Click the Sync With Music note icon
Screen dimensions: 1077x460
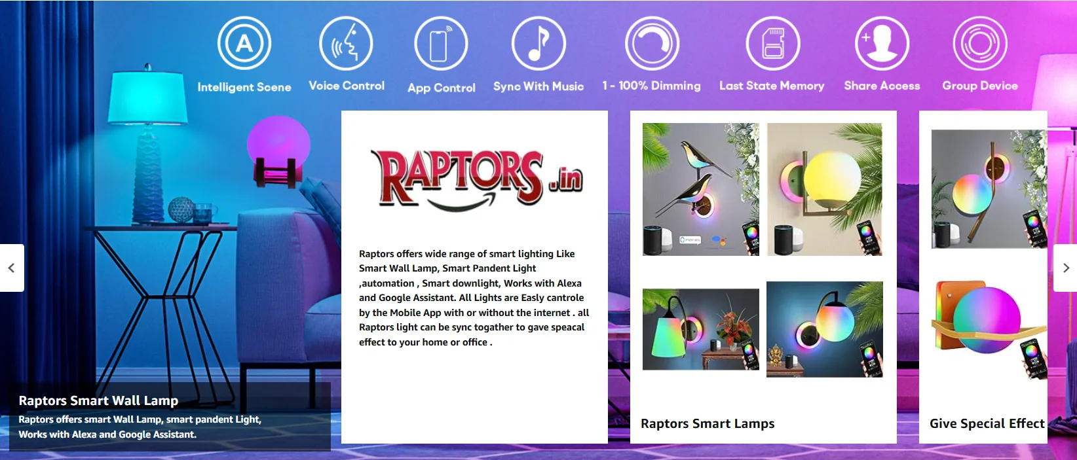coord(538,44)
